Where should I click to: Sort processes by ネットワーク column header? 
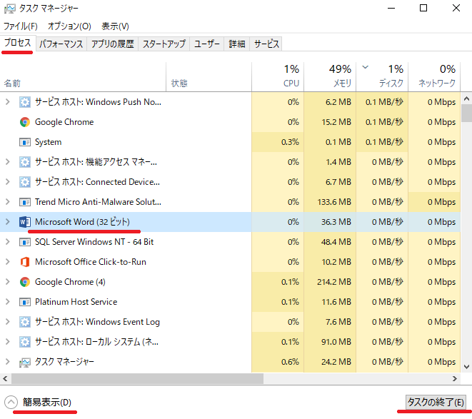point(434,77)
